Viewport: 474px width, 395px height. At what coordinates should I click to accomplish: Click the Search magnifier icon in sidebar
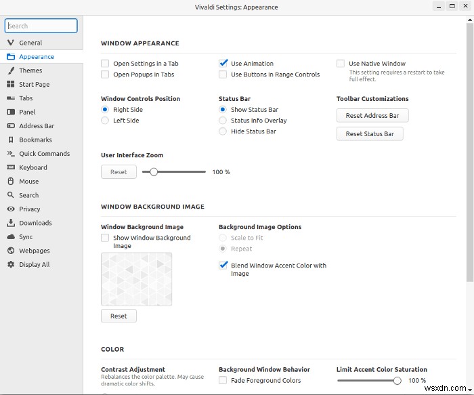tap(11, 195)
